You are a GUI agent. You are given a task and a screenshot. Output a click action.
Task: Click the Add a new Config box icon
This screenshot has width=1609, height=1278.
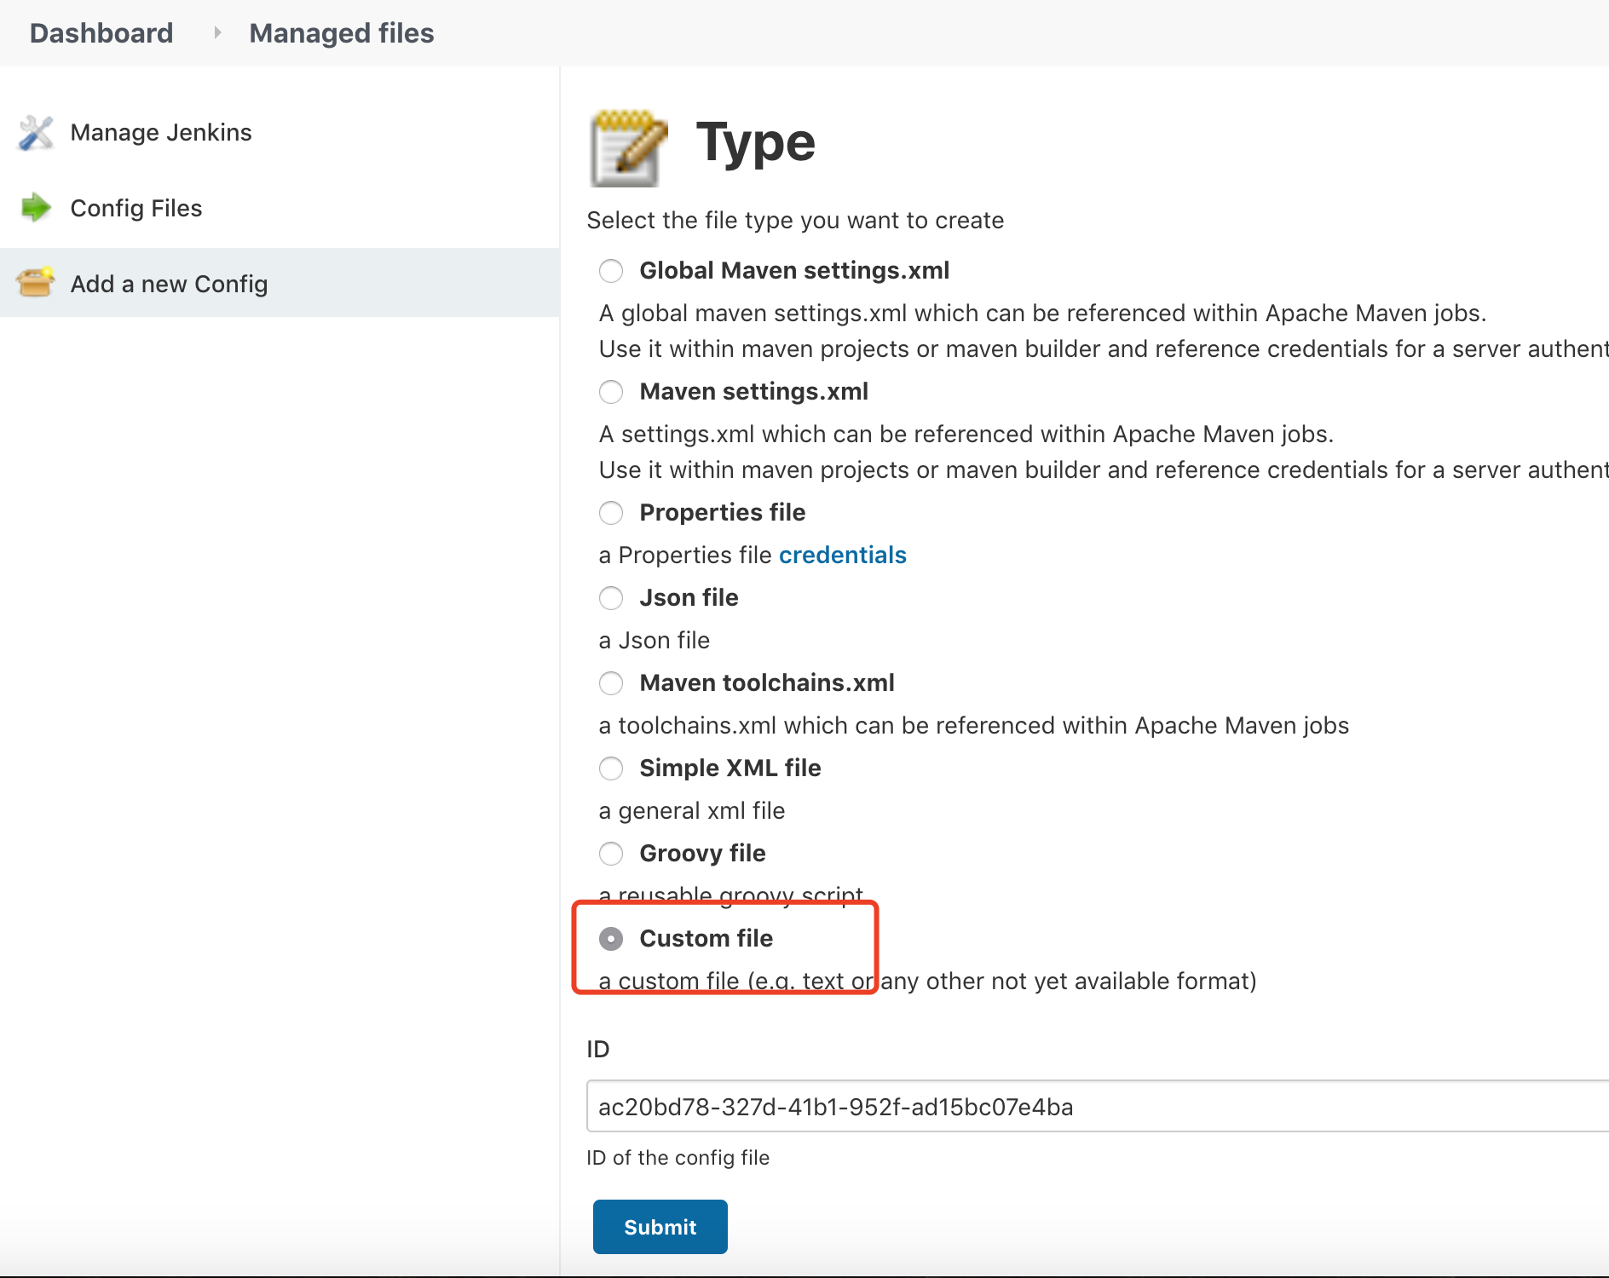pyautogui.click(x=36, y=282)
